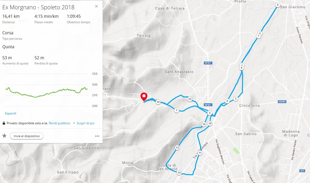
Task: Select kilometer marker 12 near San Nicolò
Action: pos(179,173)
